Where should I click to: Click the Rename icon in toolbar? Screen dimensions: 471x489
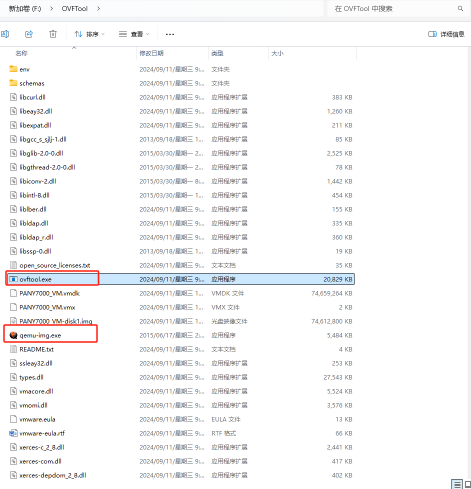coord(5,34)
